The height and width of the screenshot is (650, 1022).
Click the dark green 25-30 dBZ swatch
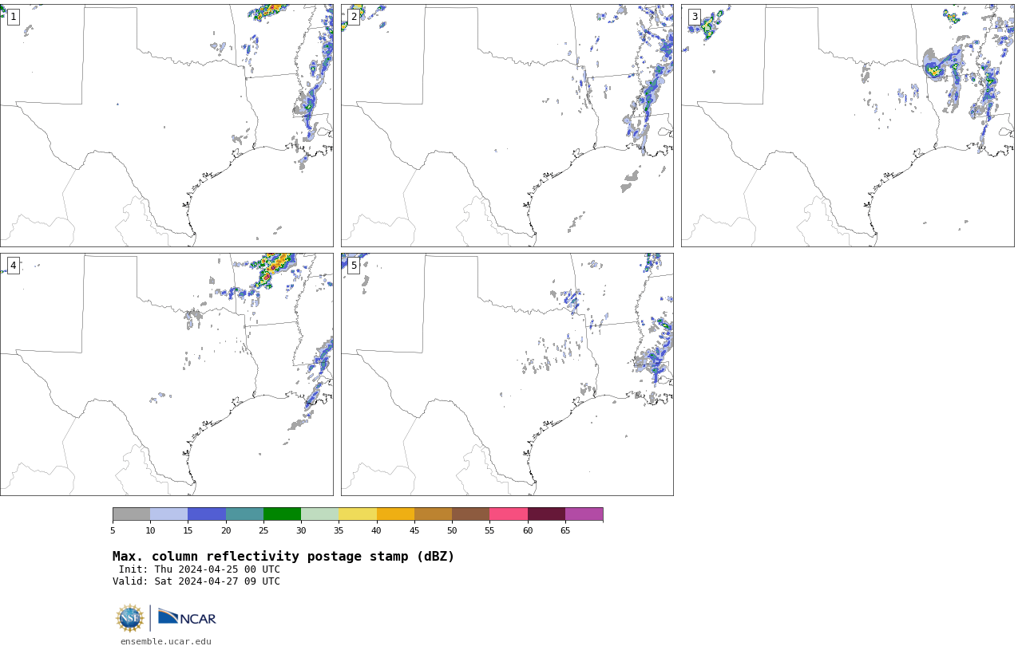(282, 514)
